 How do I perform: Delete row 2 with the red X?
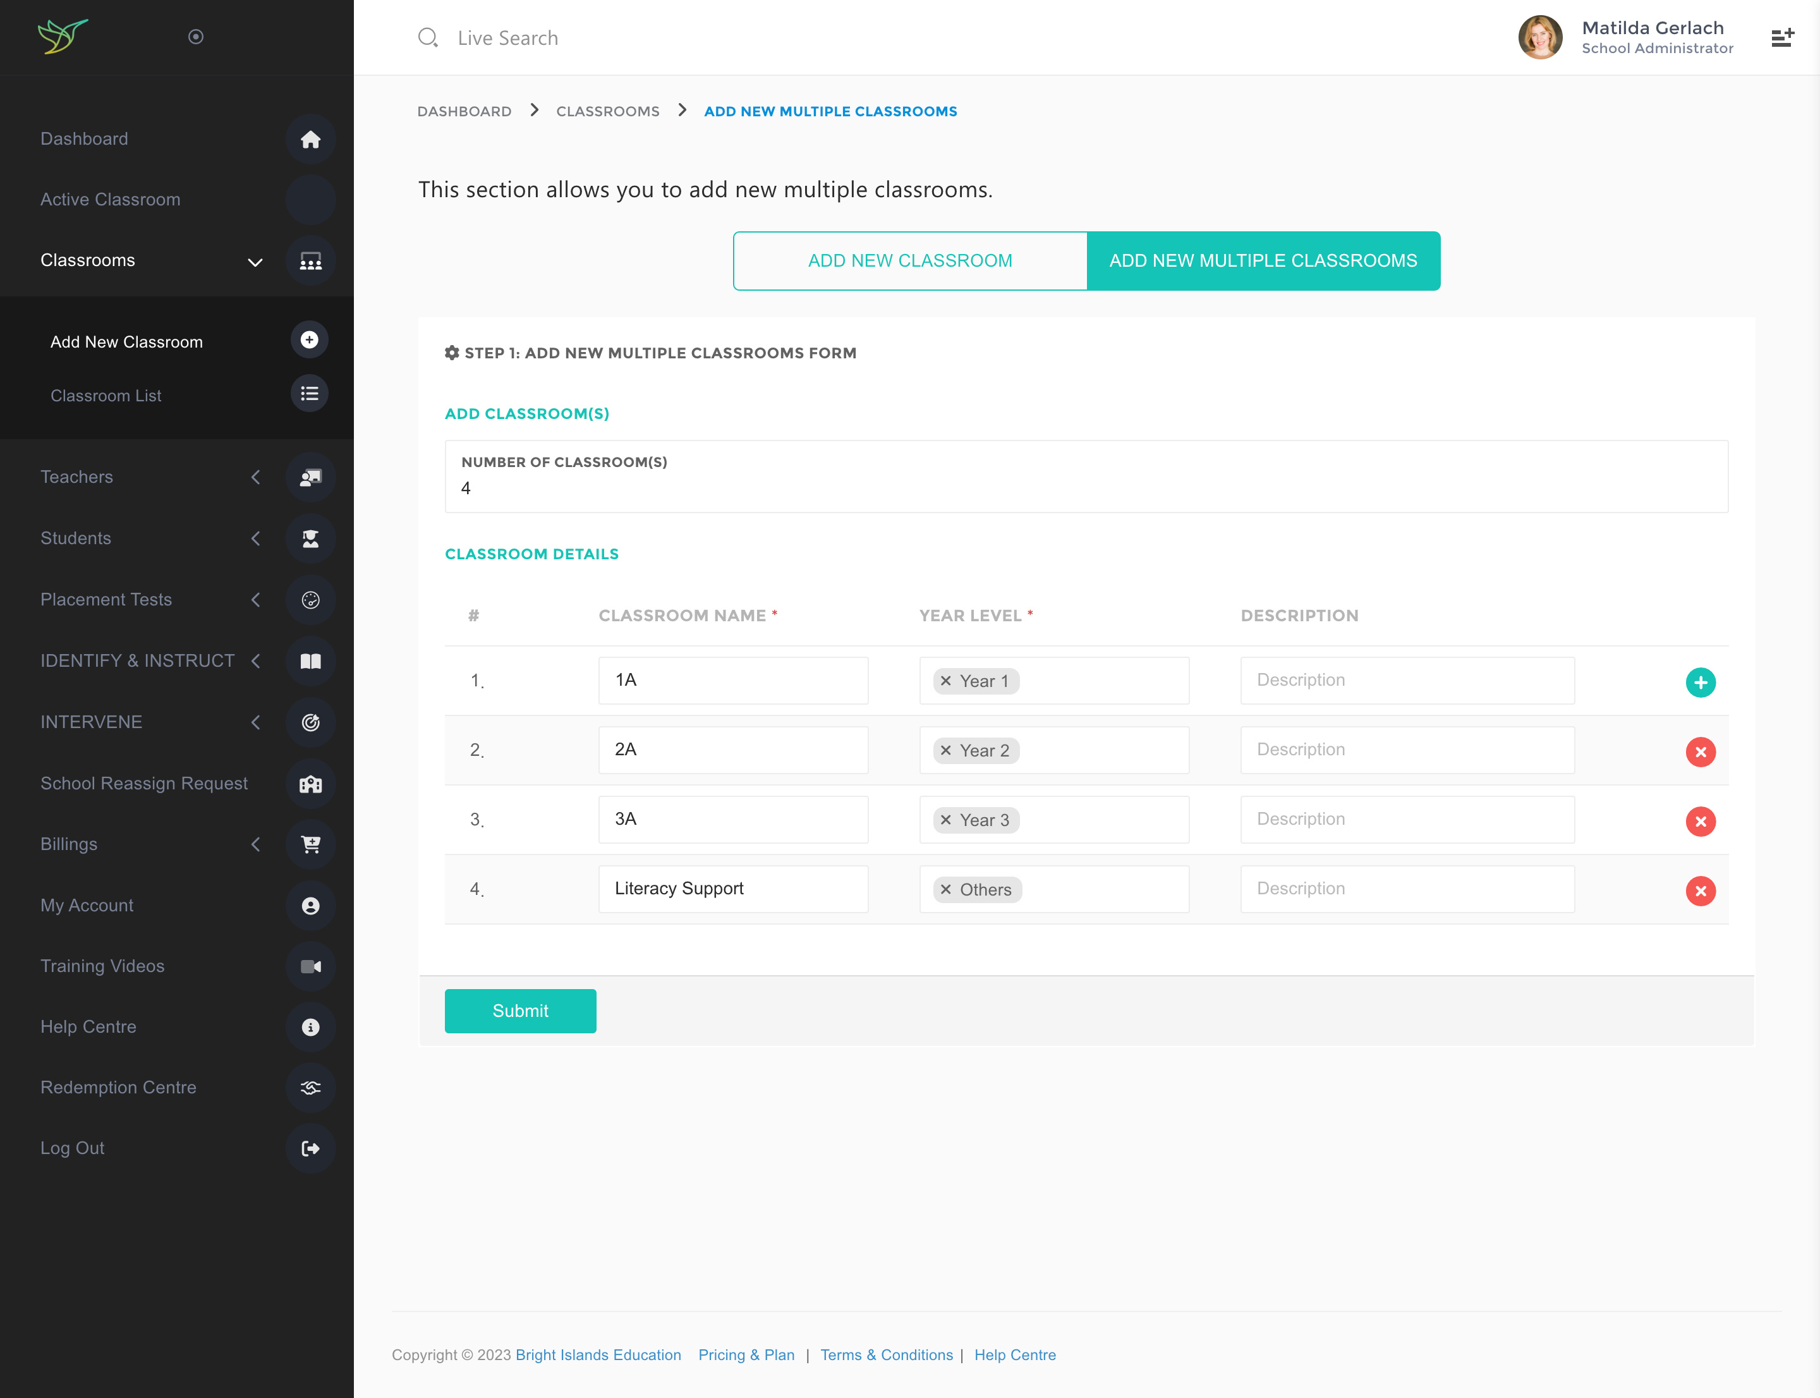1699,751
